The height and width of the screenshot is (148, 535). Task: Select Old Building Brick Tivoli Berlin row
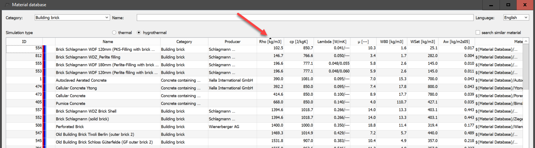coord(264,134)
